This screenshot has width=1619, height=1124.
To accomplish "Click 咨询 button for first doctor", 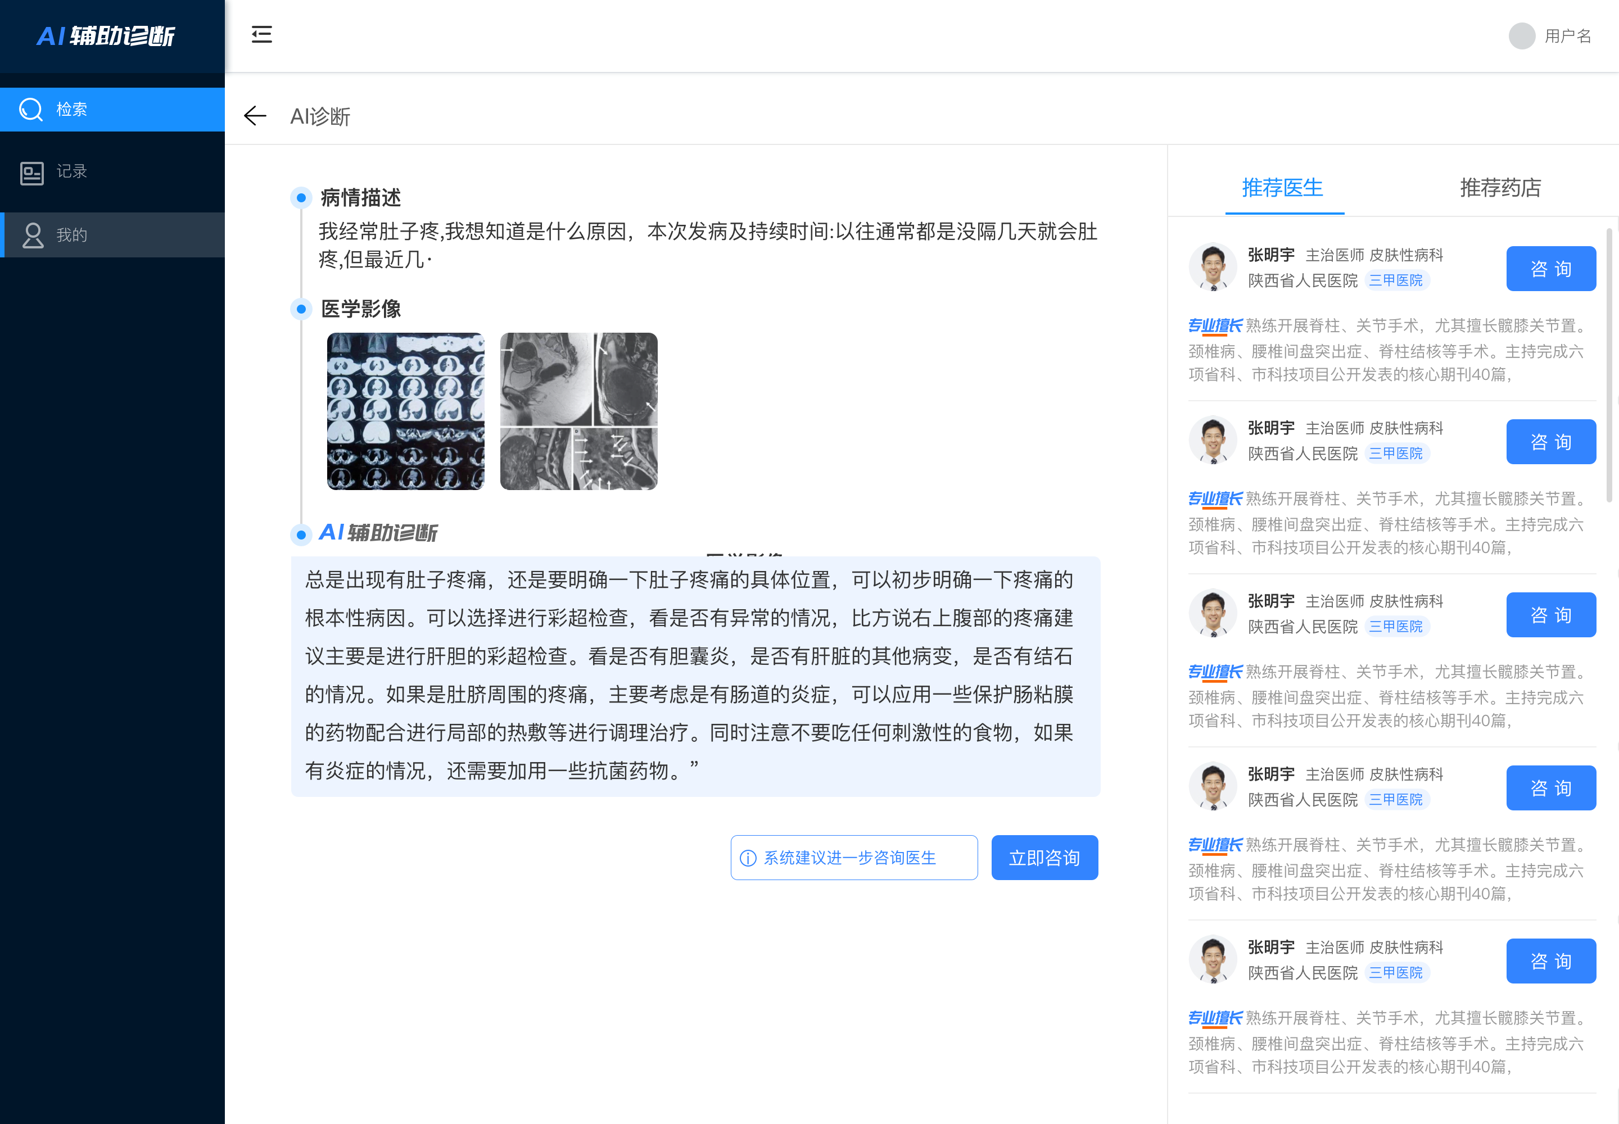I will 1552,268.
